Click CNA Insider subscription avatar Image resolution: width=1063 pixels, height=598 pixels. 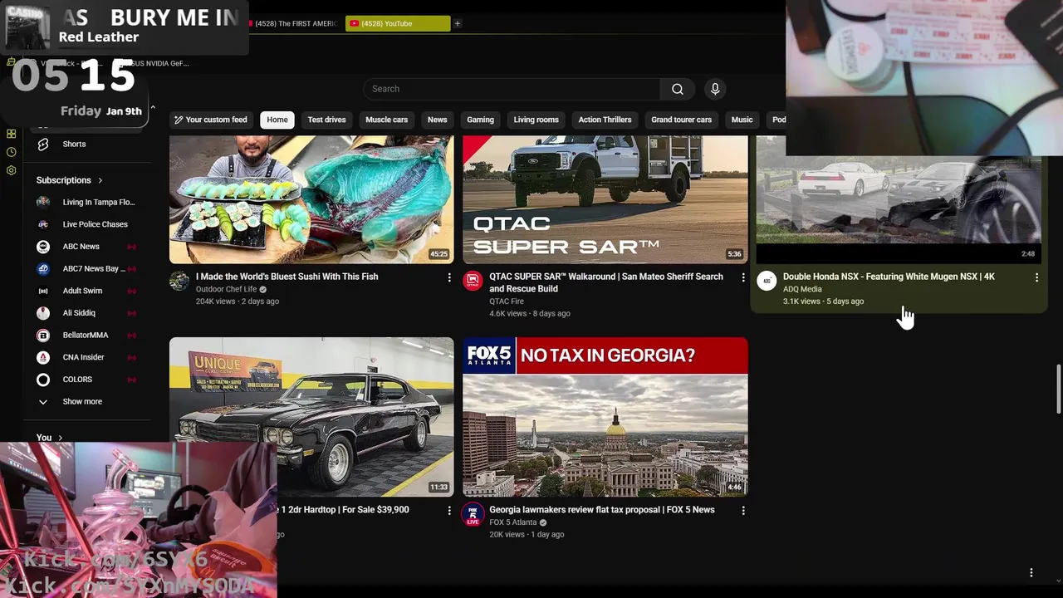[43, 357]
